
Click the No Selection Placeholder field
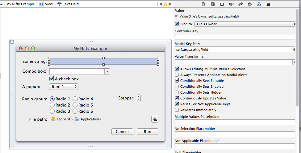[235, 135]
